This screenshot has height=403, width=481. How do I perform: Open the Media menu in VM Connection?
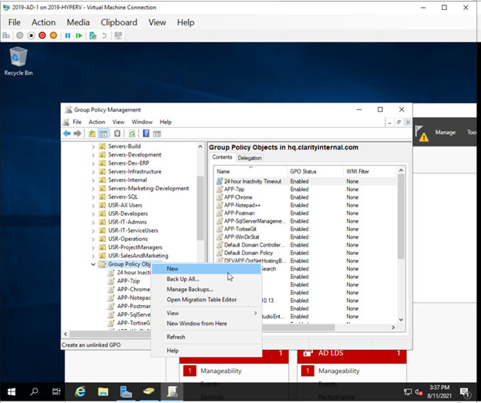[78, 22]
